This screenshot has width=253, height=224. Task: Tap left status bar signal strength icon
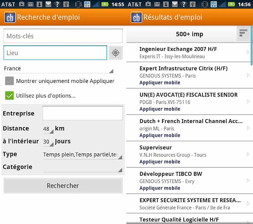click(x=96, y=4)
